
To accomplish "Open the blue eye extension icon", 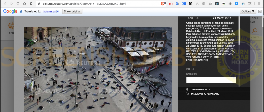I will point(243,4).
